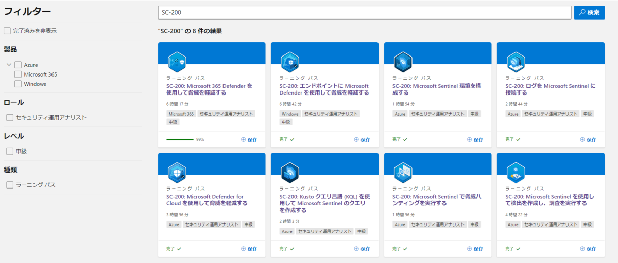
Task: Open SC-200: ログを Microsoft Sentinel に接続する link
Action: [551, 89]
